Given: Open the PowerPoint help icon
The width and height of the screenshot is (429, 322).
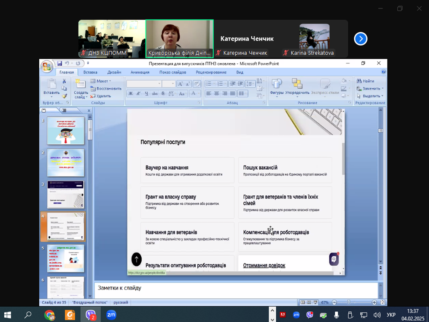Looking at the screenshot, I should pyautogui.click(x=383, y=72).
